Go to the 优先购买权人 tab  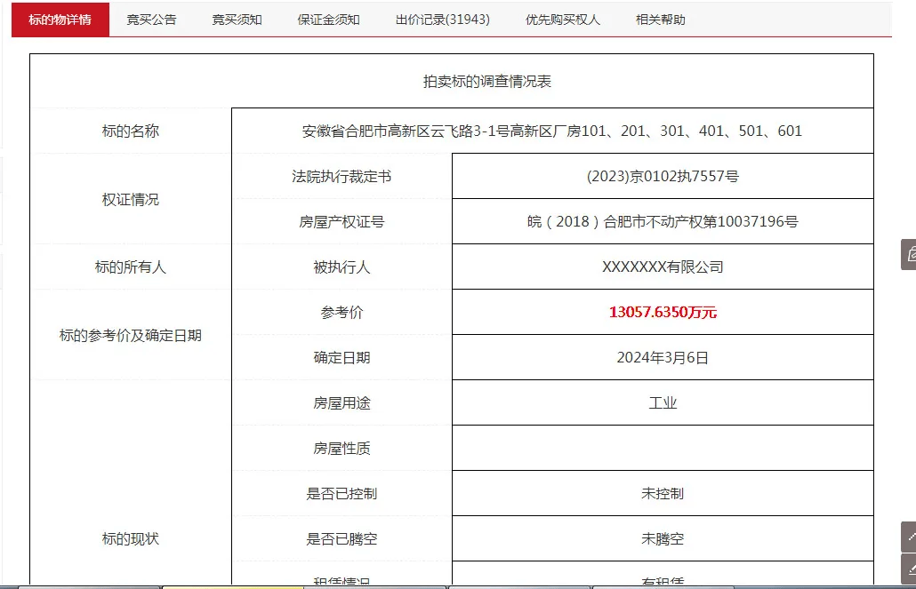(563, 20)
